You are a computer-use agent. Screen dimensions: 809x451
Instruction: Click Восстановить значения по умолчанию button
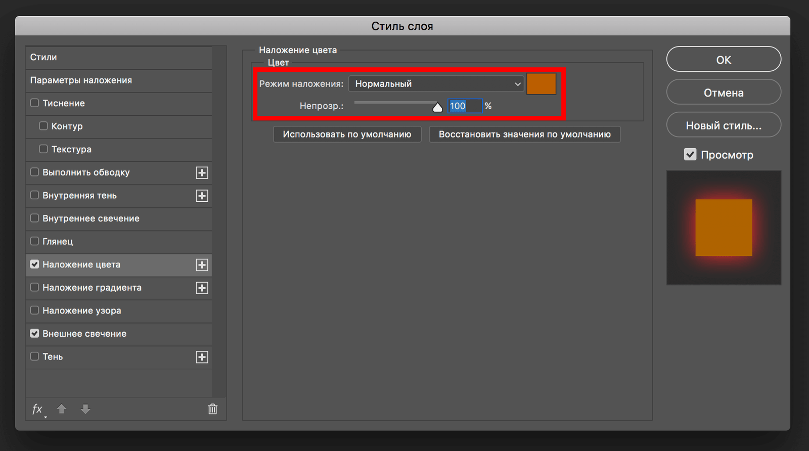tap(525, 134)
